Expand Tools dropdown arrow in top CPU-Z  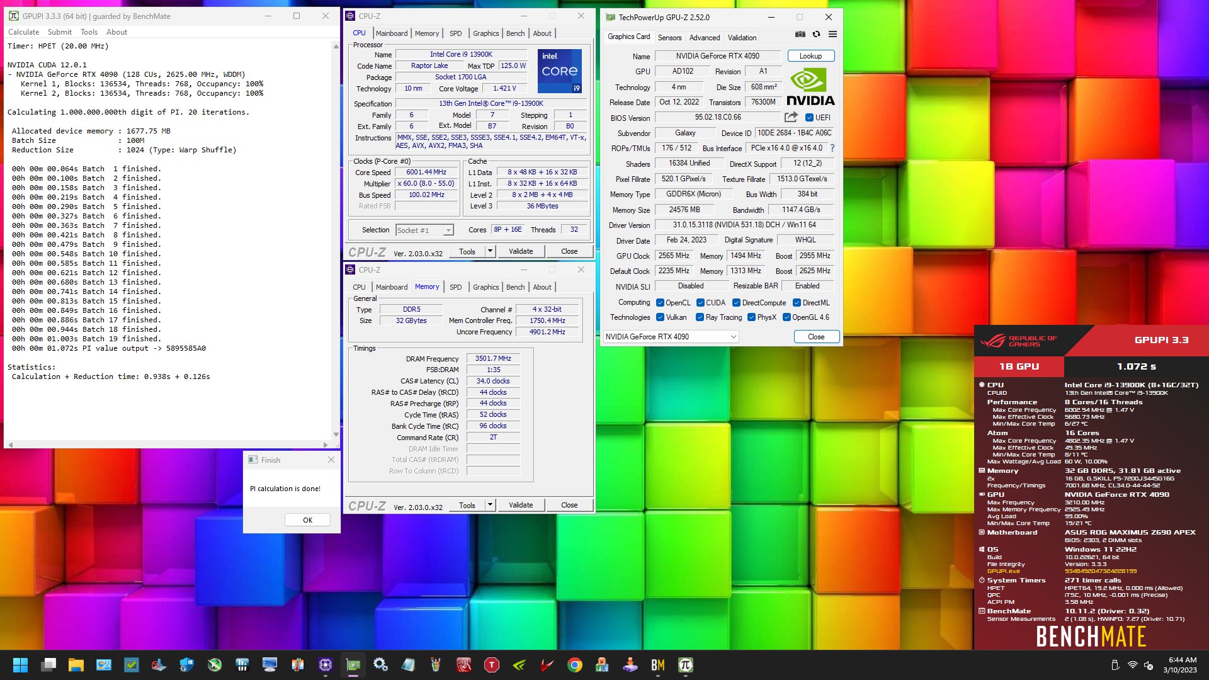[490, 251]
